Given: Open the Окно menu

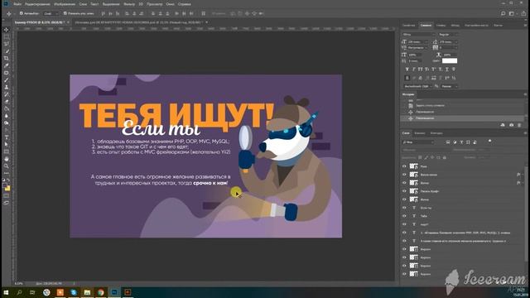Looking at the screenshot, I should click(170, 4).
